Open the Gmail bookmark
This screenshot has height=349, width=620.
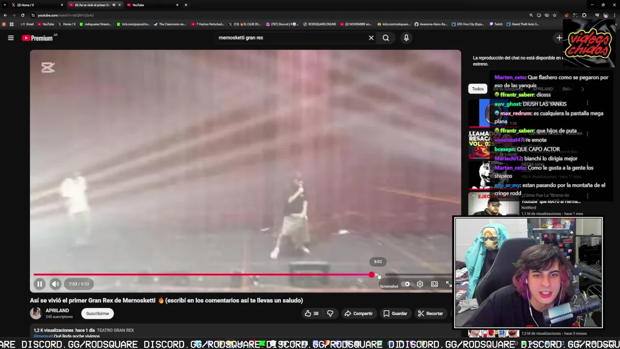click(x=27, y=24)
